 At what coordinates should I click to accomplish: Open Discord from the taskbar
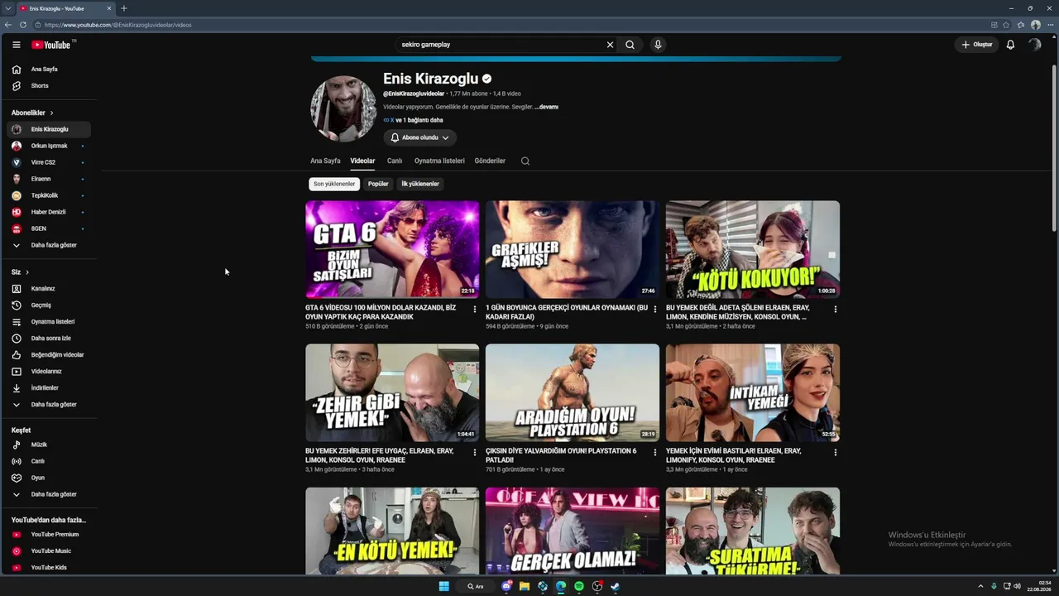[x=506, y=586]
